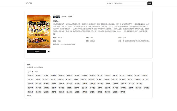Select episode 第10集
The width and height of the screenshot is (177, 111).
[100, 75]
